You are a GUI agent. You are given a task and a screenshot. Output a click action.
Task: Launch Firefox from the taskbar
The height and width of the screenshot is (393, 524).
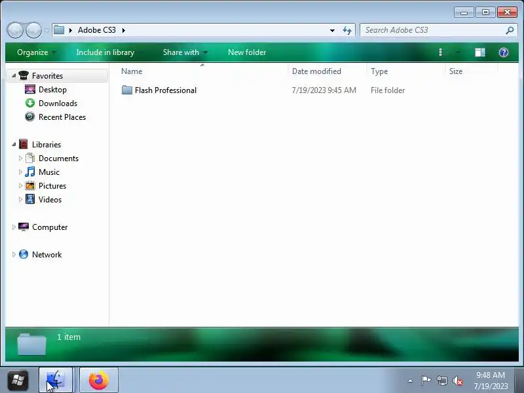(99, 380)
